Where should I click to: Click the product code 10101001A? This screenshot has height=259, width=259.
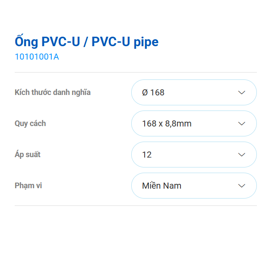point(37,57)
